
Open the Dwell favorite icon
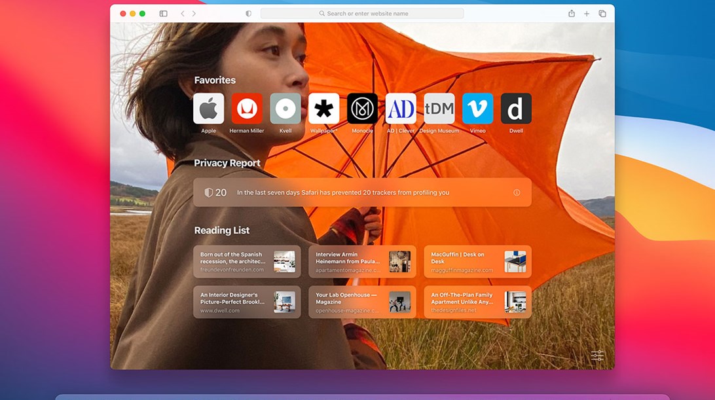click(516, 109)
